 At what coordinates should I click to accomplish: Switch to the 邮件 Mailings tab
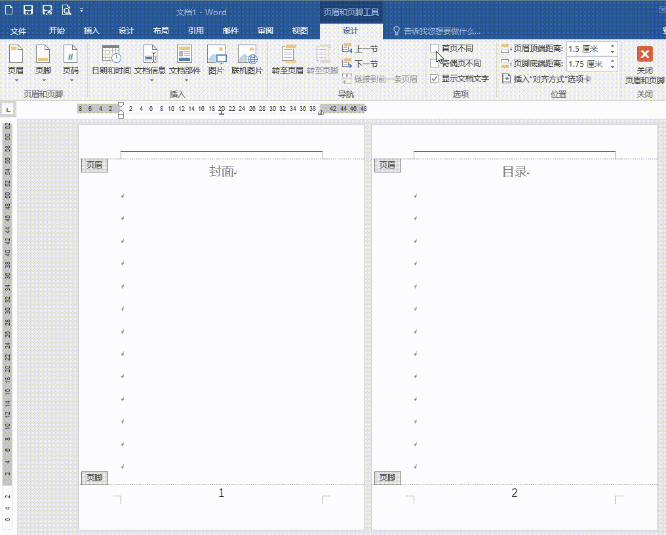click(x=231, y=31)
